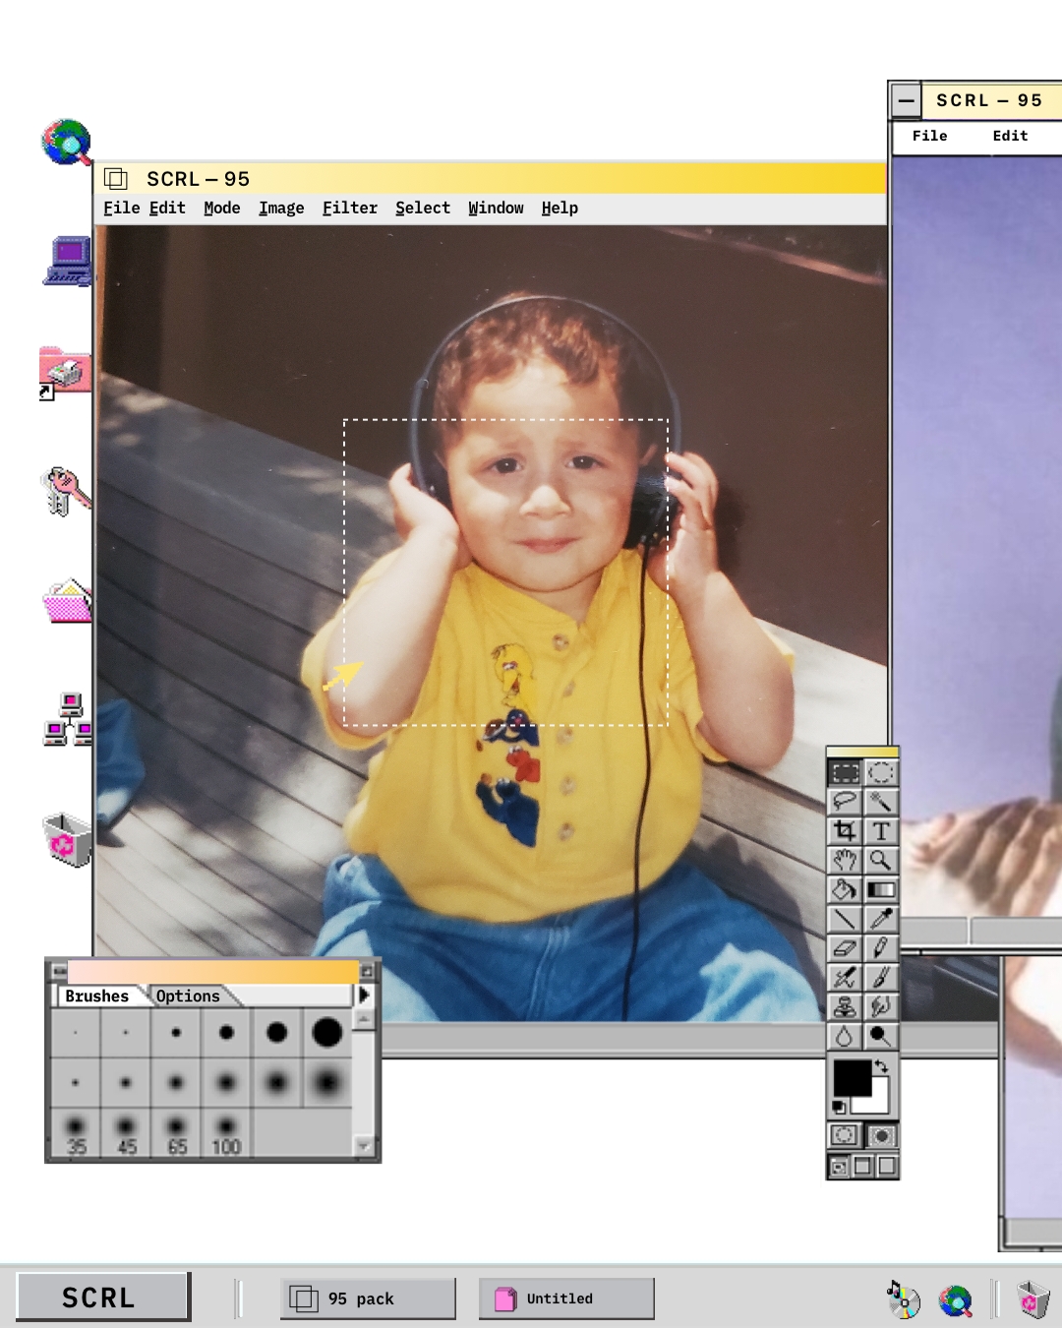Expand the Image menu
Viewport: 1062px width, 1328px height.
[281, 208]
